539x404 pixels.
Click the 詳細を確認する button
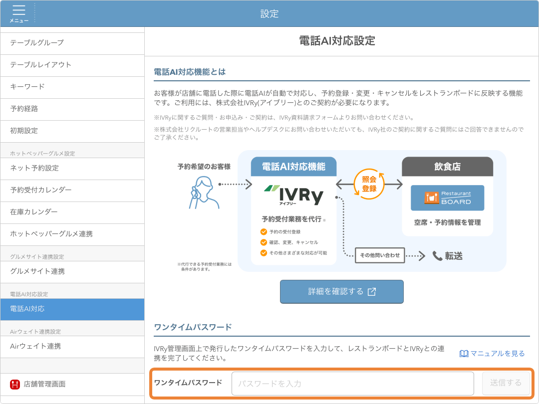[342, 292]
